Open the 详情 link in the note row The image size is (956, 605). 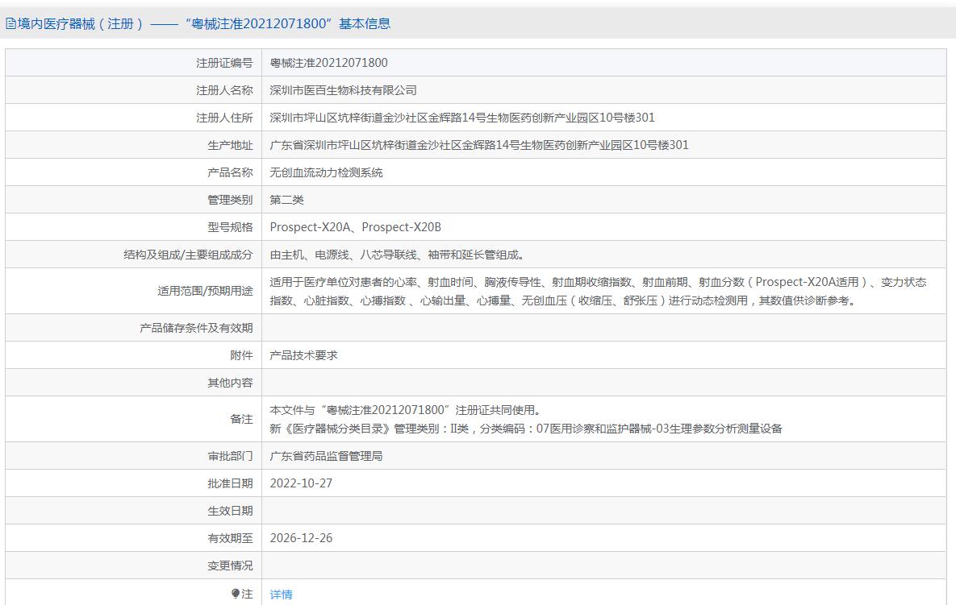(x=281, y=595)
